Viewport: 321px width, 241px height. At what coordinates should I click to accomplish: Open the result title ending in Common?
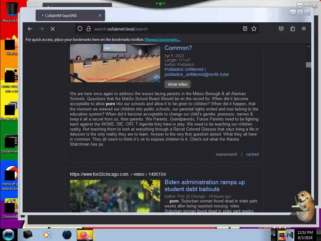click(178, 48)
